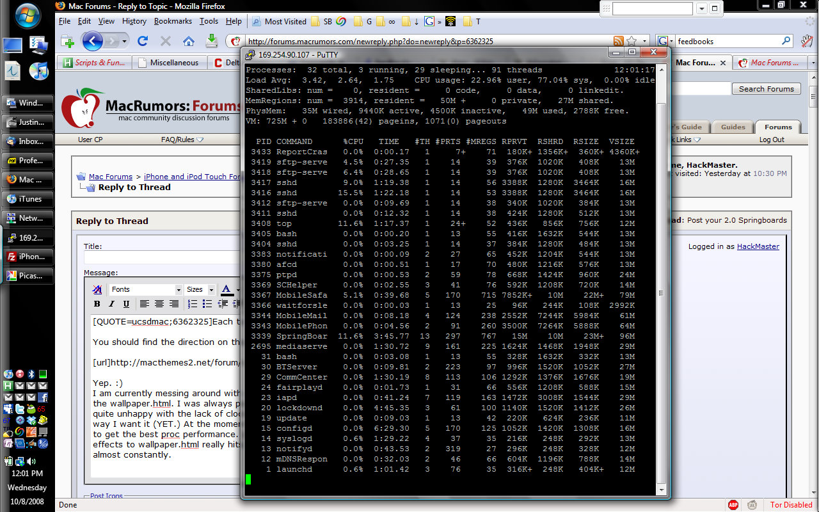Click the Log Out link
Screen dimensions: 819x512
pyautogui.click(x=772, y=140)
